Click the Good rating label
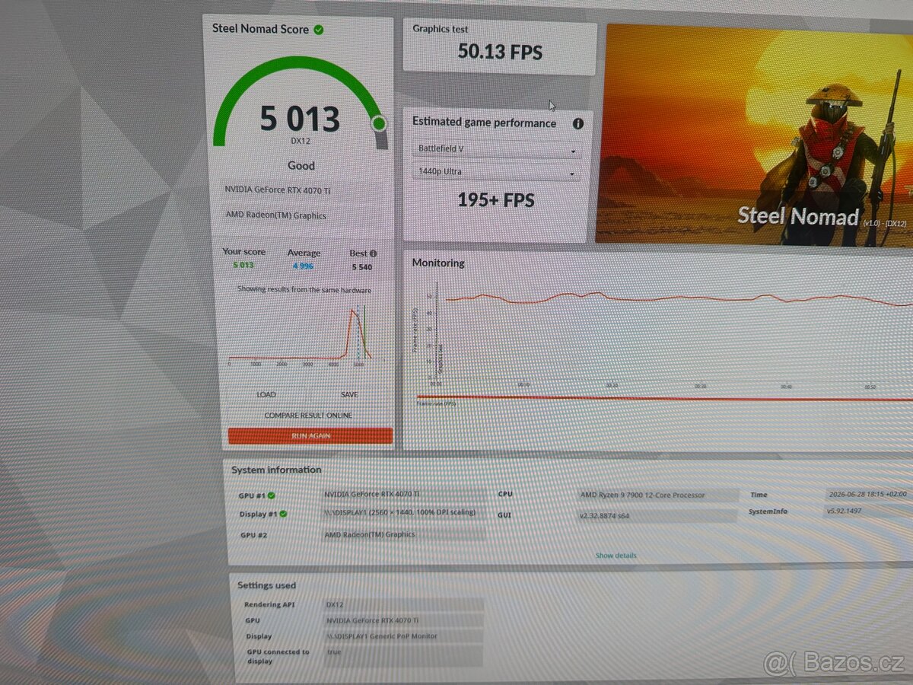The height and width of the screenshot is (685, 913). [301, 165]
